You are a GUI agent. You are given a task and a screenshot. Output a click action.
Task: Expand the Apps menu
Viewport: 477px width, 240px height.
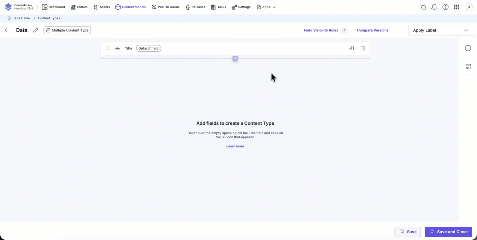pos(266,7)
